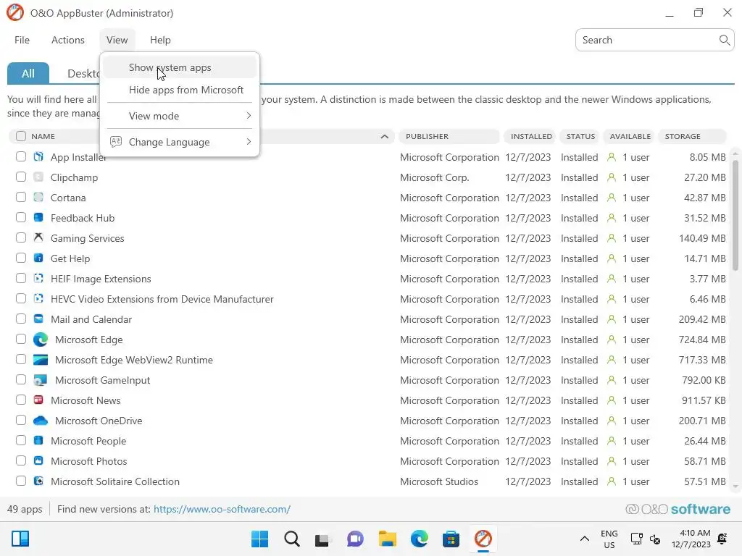Open File Explorer from the taskbar

click(387, 539)
